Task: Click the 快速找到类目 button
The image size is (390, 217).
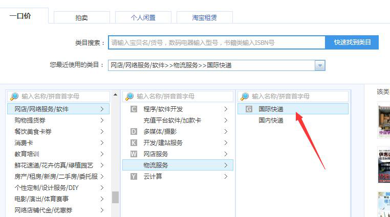Action: pos(352,42)
